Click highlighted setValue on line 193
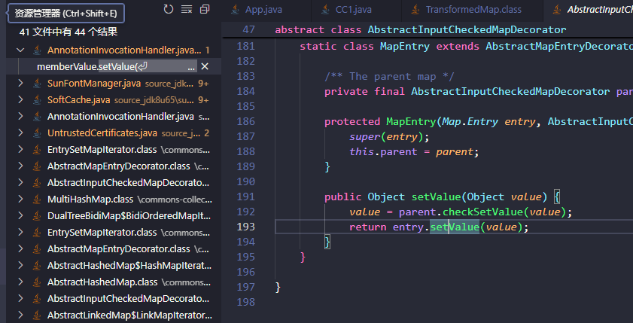Image resolution: width=633 pixels, height=323 pixels. tap(455, 227)
